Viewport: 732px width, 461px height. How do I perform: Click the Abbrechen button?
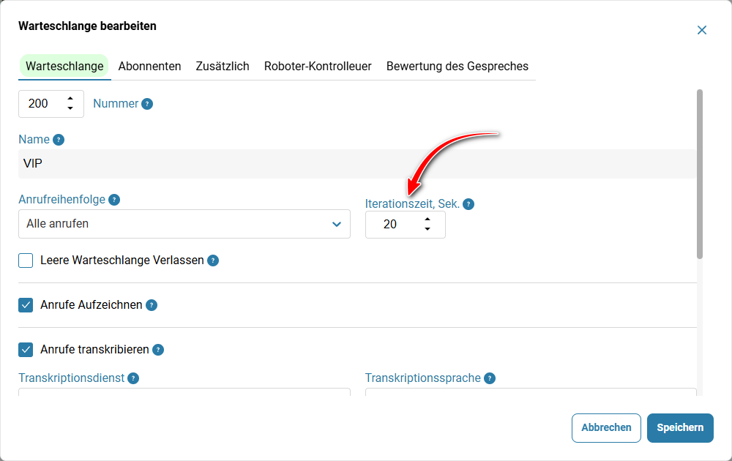tap(606, 428)
